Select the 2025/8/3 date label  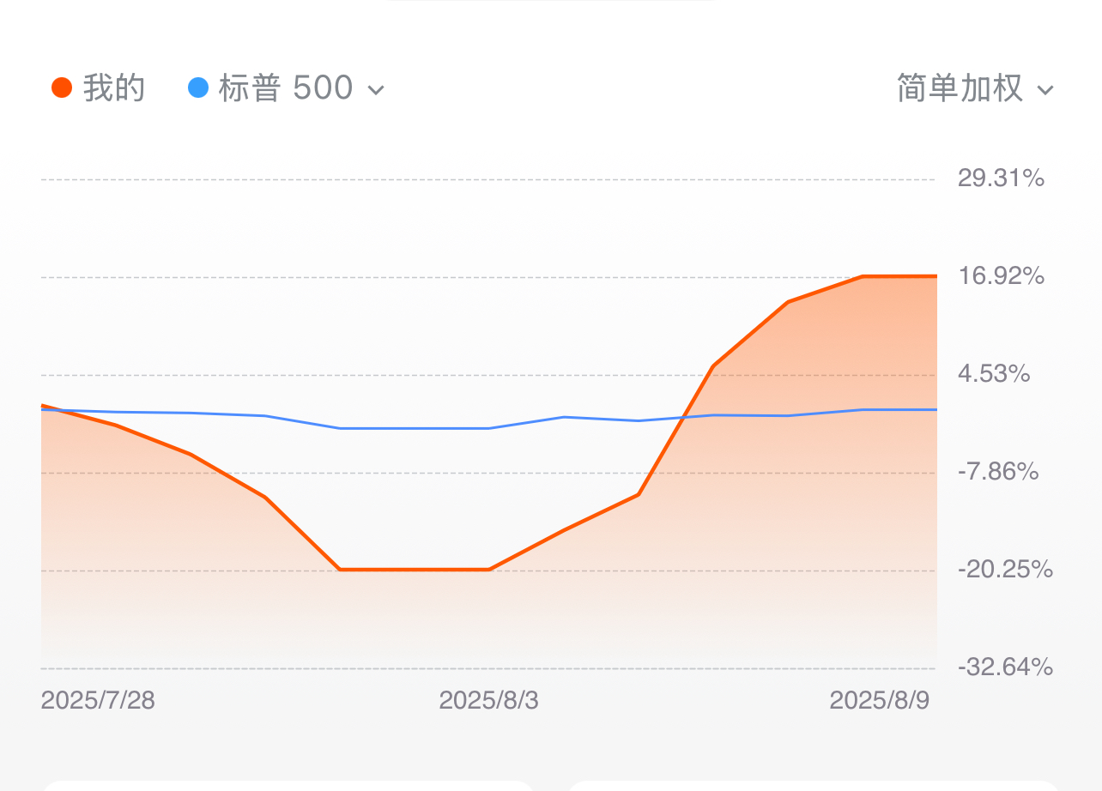coord(489,700)
